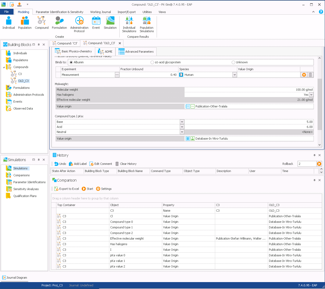The image size is (325, 289).
Task: Select Albumin binding radio button
Action: [x=71, y=62]
